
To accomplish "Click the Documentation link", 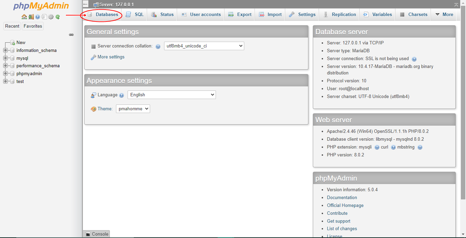I will tap(342, 197).
